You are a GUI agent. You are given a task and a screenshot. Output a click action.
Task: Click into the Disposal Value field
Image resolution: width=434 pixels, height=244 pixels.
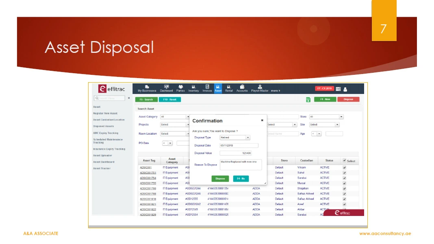[x=236, y=153]
